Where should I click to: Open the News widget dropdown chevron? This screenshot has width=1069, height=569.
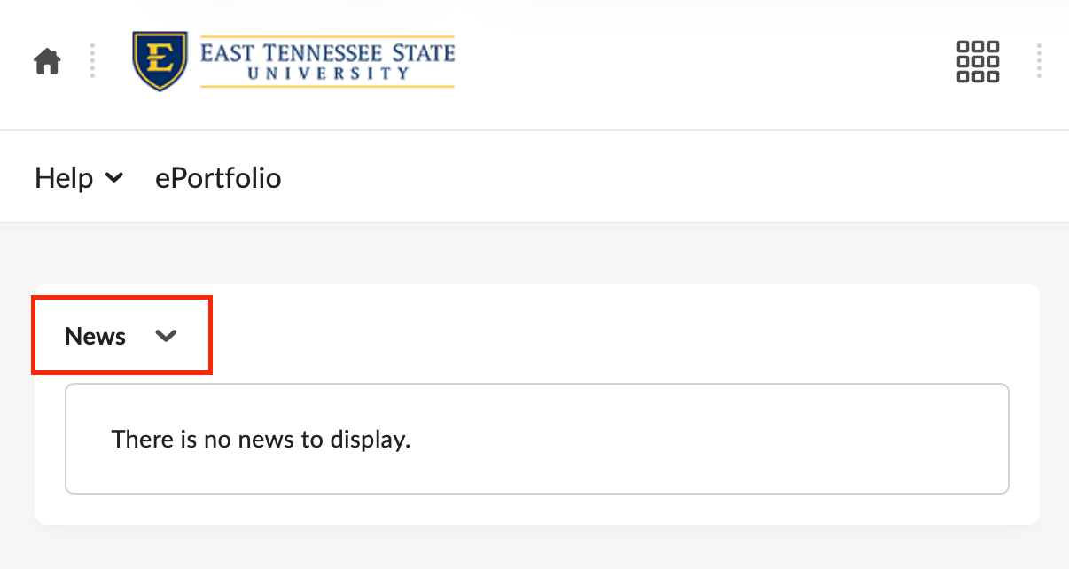167,337
